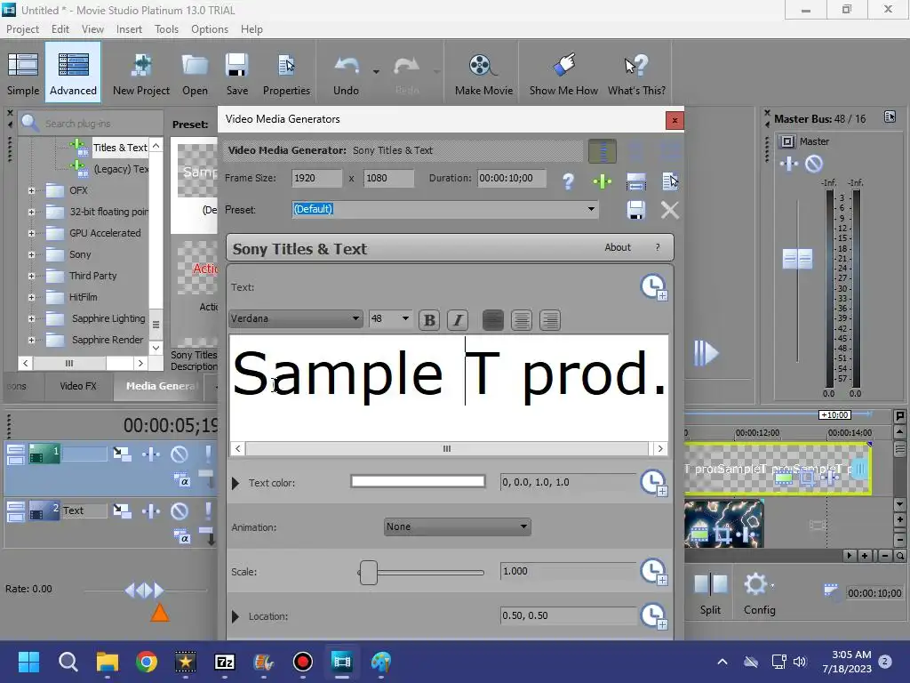910x683 pixels.
Task: Click the frame width 1920 field
Action: click(317, 178)
